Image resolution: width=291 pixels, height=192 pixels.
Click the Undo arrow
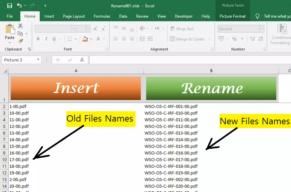pyautogui.click(x=19, y=5)
